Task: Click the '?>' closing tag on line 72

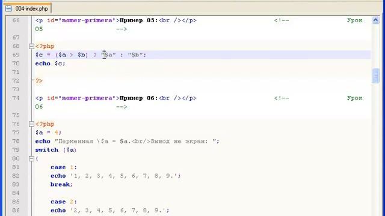Action: (x=39, y=81)
